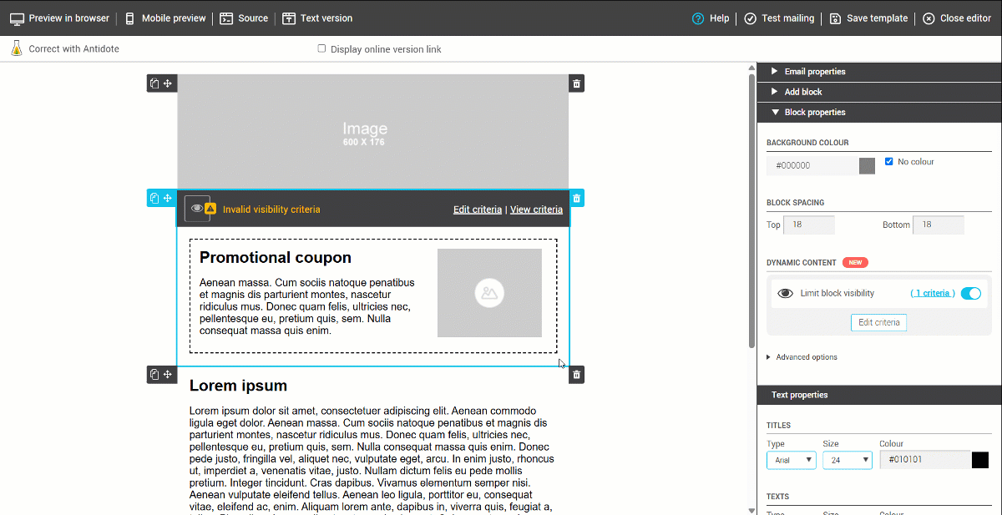Viewport: 1002px width, 515px height.
Task: Duplicate the selected promotional coupon block
Action: click(x=154, y=199)
